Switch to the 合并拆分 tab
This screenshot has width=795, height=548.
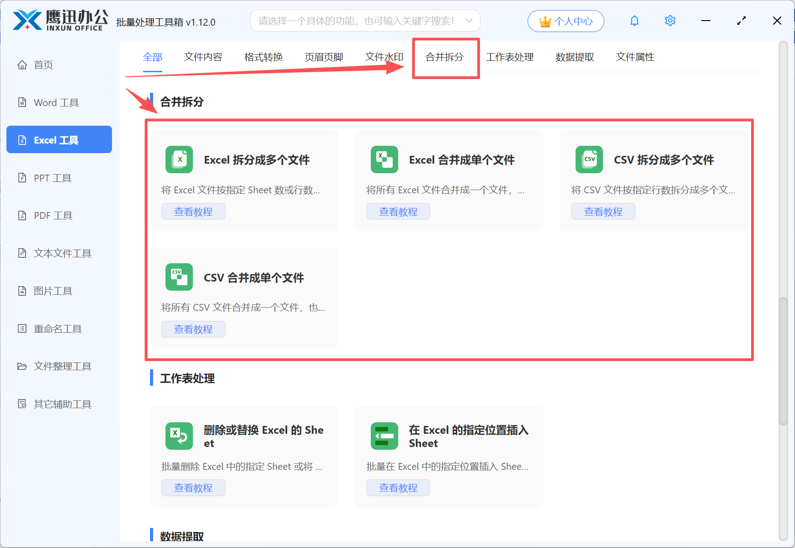pos(444,57)
